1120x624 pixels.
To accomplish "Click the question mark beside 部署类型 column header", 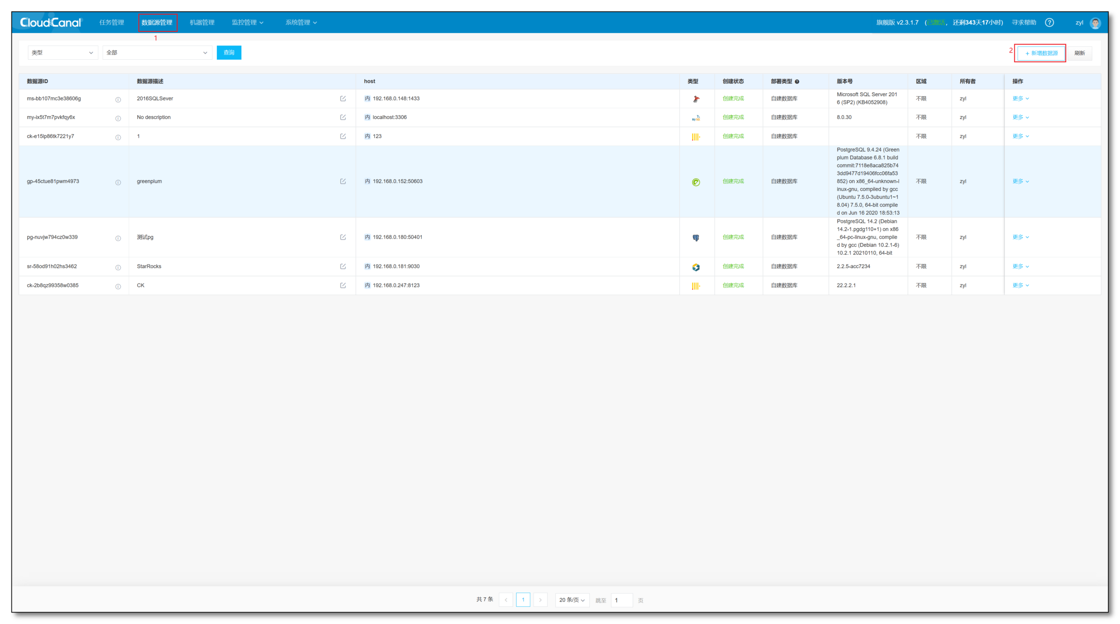I will [797, 81].
